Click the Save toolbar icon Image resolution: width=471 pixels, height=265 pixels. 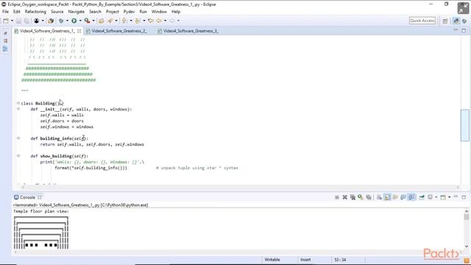(18, 21)
